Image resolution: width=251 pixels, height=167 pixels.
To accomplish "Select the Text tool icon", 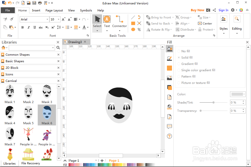I will 107,19.
